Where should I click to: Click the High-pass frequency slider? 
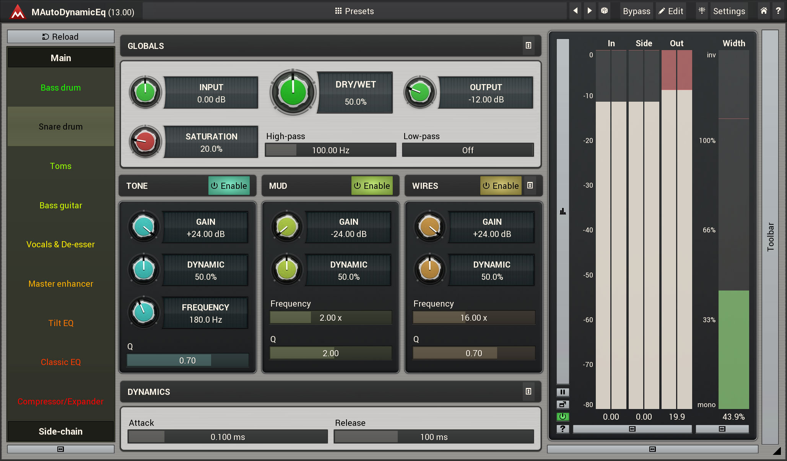(x=330, y=150)
